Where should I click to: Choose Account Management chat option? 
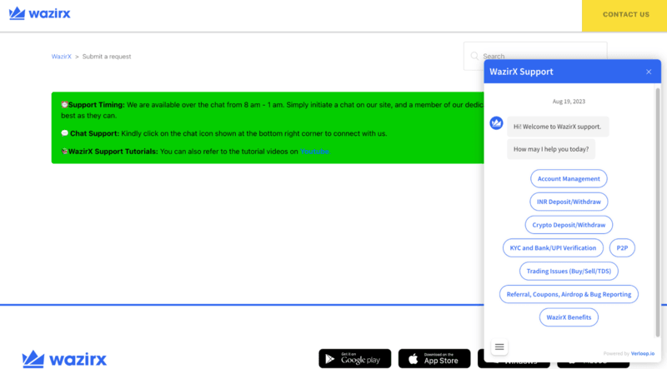point(569,178)
